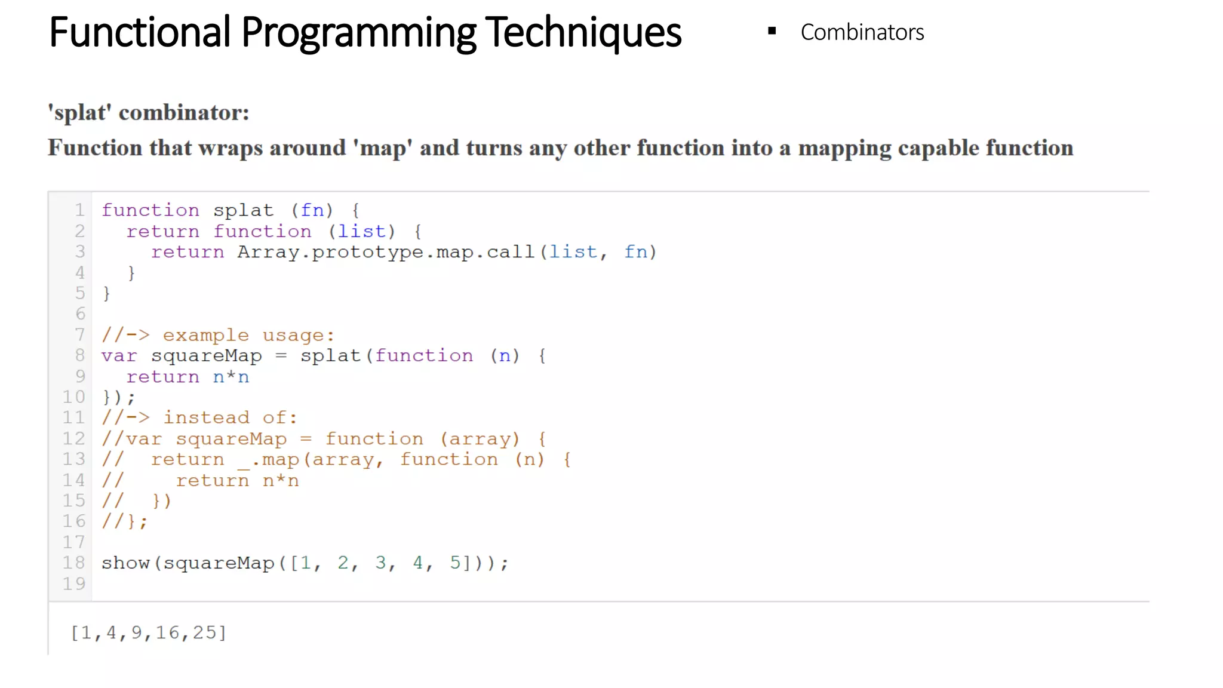This screenshot has height=688, width=1223.
Task: Click 'Array.prototype.map.call' in line 3
Action: pos(386,252)
